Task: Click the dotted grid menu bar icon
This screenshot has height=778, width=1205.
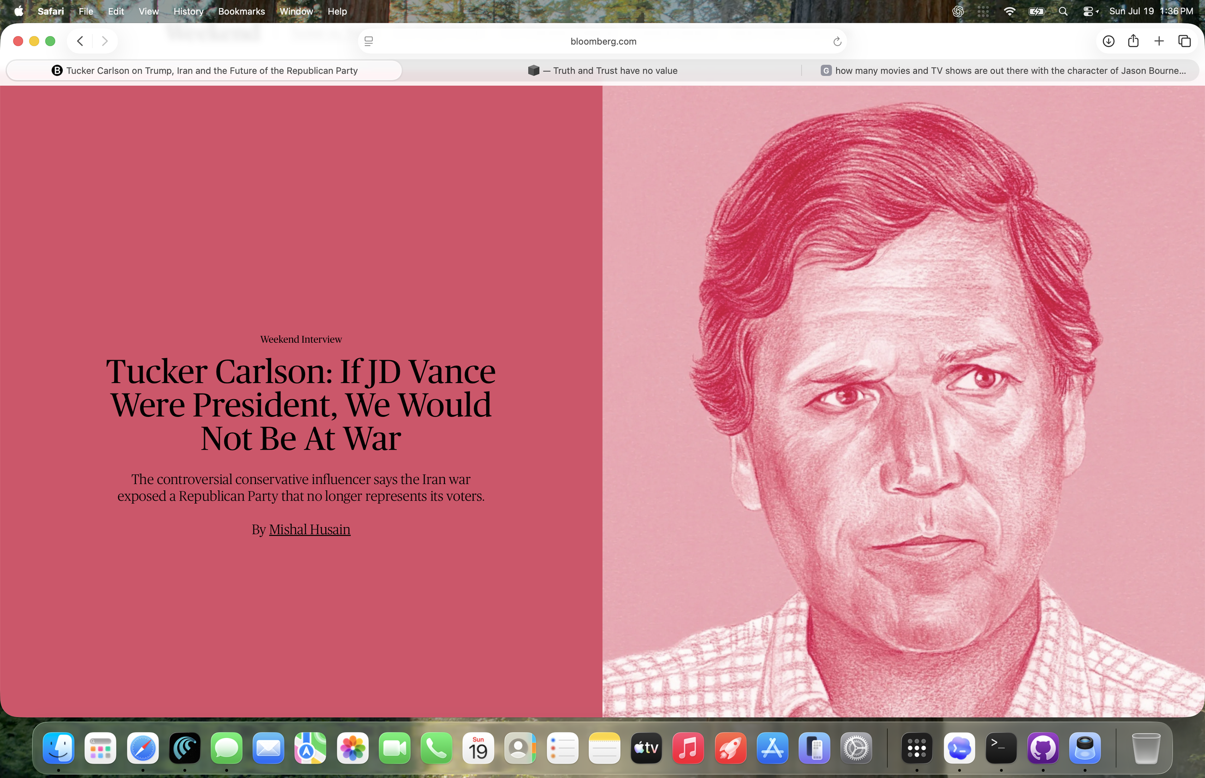Action: tap(983, 11)
